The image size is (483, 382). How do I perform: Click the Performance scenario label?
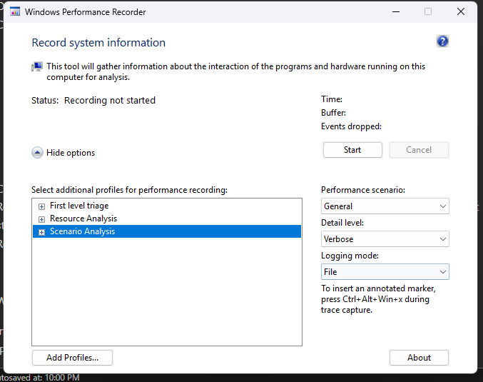pyautogui.click(x=363, y=190)
